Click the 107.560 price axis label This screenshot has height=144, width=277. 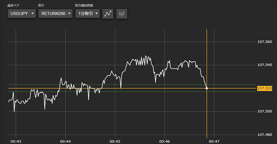264,42
